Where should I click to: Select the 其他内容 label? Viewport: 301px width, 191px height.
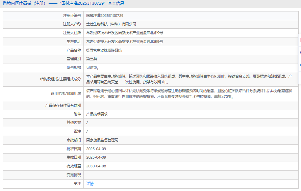[x=74, y=122]
